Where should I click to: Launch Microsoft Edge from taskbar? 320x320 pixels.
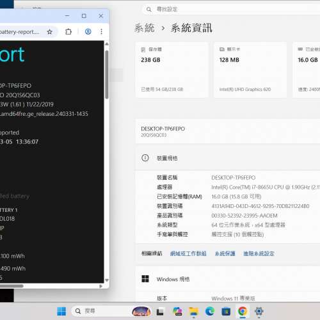[x=210, y=312]
